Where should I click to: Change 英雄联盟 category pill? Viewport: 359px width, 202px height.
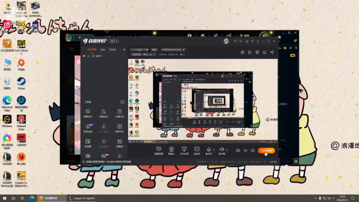[144, 54]
